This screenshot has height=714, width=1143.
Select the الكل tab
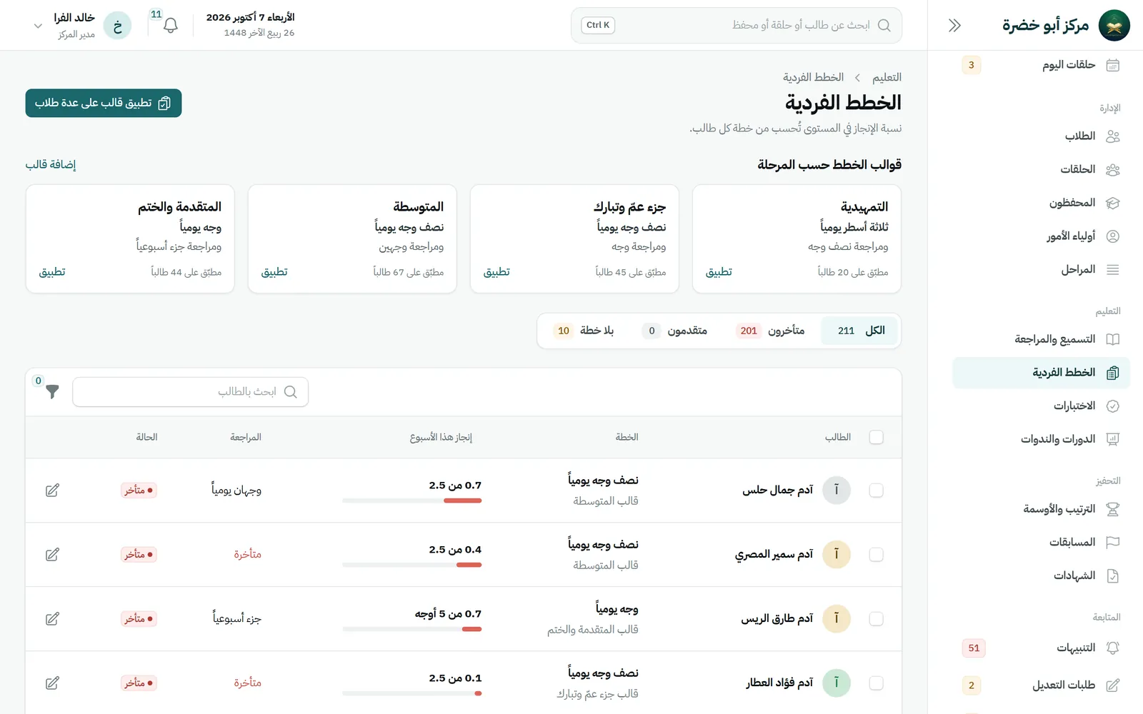(860, 331)
